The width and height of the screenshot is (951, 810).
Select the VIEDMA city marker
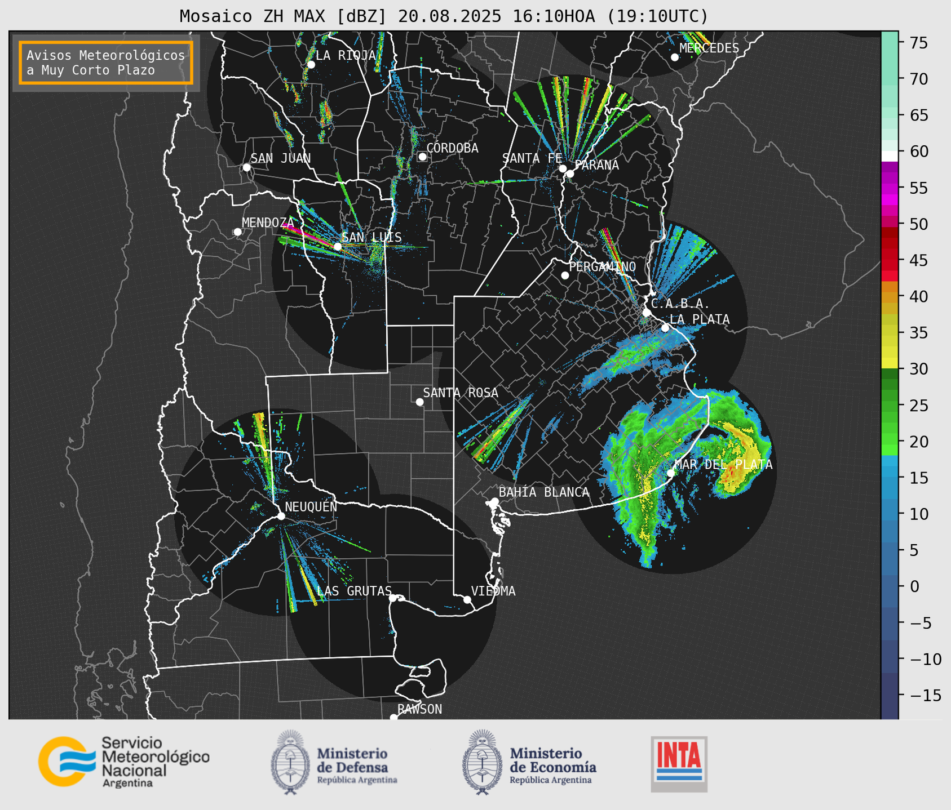(x=467, y=599)
